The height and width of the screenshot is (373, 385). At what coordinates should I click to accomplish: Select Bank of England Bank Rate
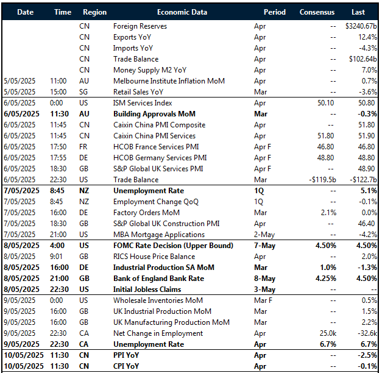pos(158,279)
